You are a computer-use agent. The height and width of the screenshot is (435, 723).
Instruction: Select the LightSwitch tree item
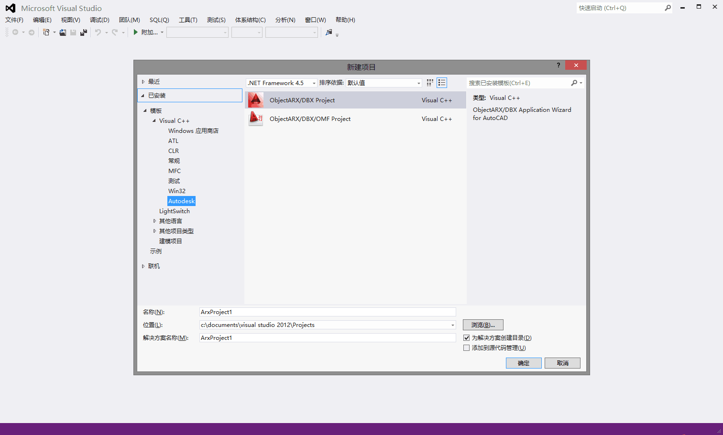click(x=175, y=211)
